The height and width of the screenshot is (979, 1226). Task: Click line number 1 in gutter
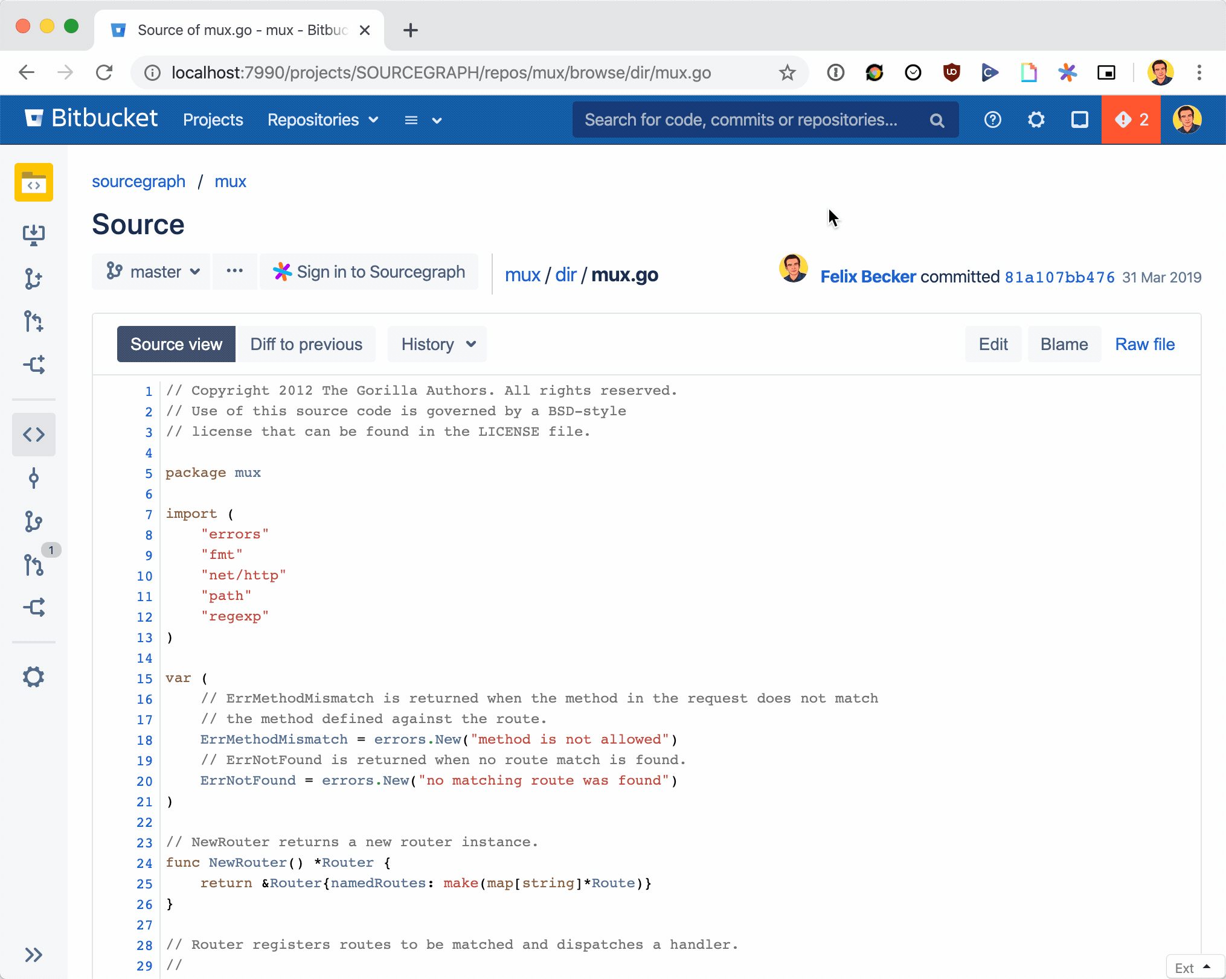149,391
